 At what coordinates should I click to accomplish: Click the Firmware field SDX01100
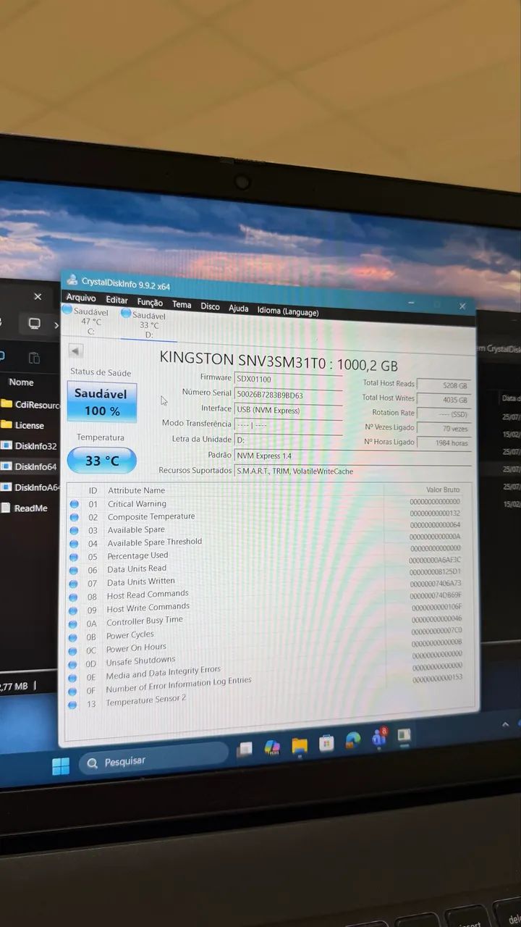(x=288, y=379)
